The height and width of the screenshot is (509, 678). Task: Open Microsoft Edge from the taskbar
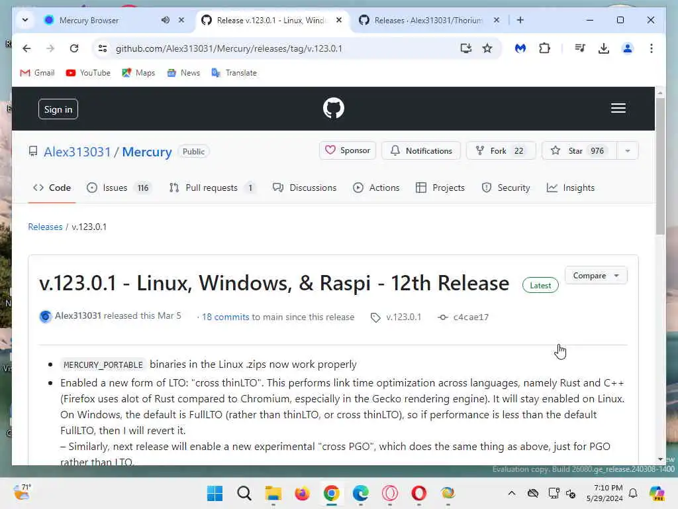[x=361, y=493]
